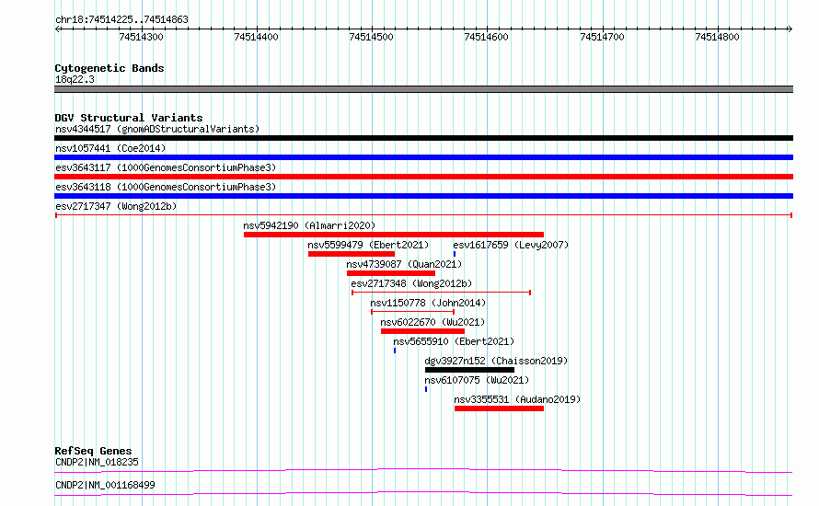The width and height of the screenshot is (819, 506).
Task: Click the gray 18q22.3 cytogenetic band bar
Action: click(x=423, y=89)
